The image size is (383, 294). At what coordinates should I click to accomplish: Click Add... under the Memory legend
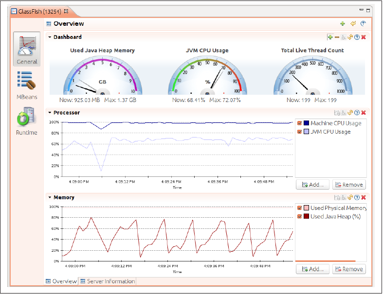coord(312,269)
